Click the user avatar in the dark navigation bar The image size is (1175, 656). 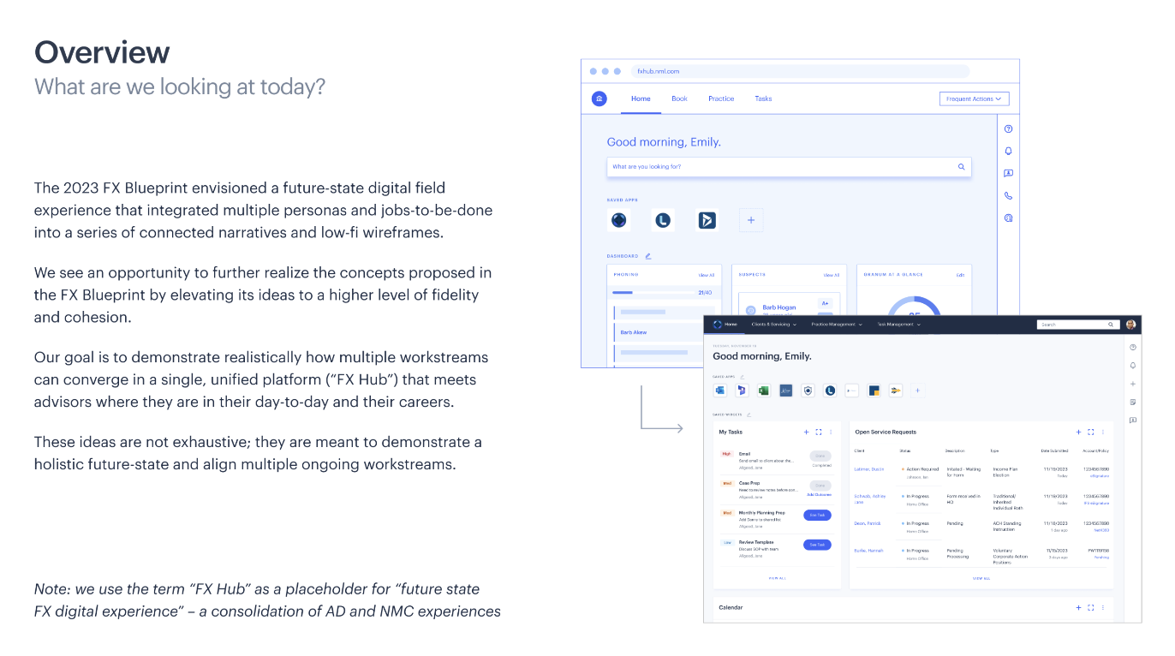1130,325
